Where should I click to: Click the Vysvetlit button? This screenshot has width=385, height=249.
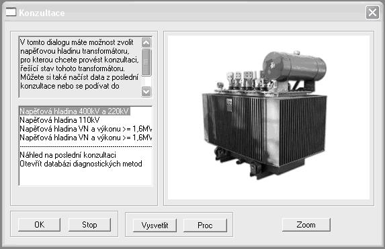click(155, 226)
